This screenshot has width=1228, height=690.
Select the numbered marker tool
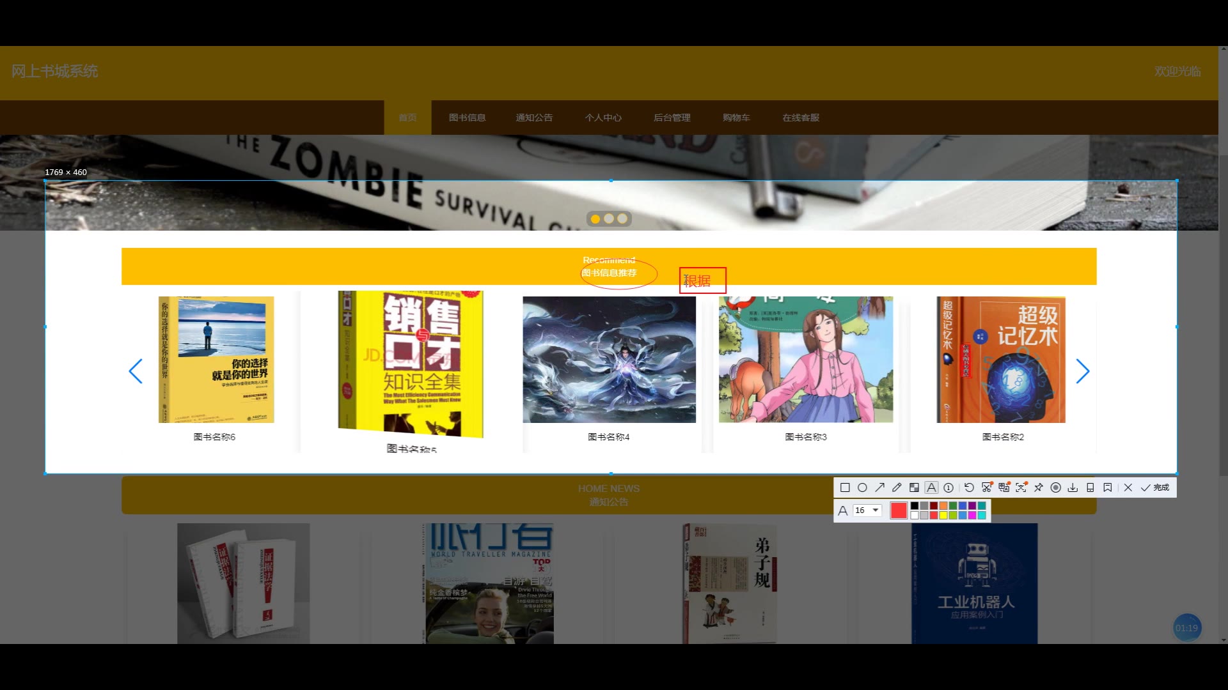point(949,487)
